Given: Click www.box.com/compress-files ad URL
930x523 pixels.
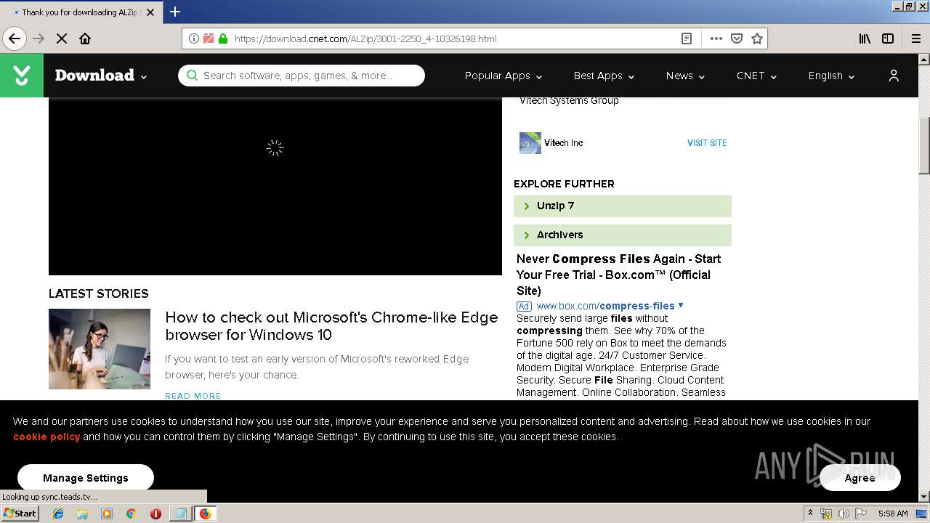Looking at the screenshot, I should [x=605, y=306].
